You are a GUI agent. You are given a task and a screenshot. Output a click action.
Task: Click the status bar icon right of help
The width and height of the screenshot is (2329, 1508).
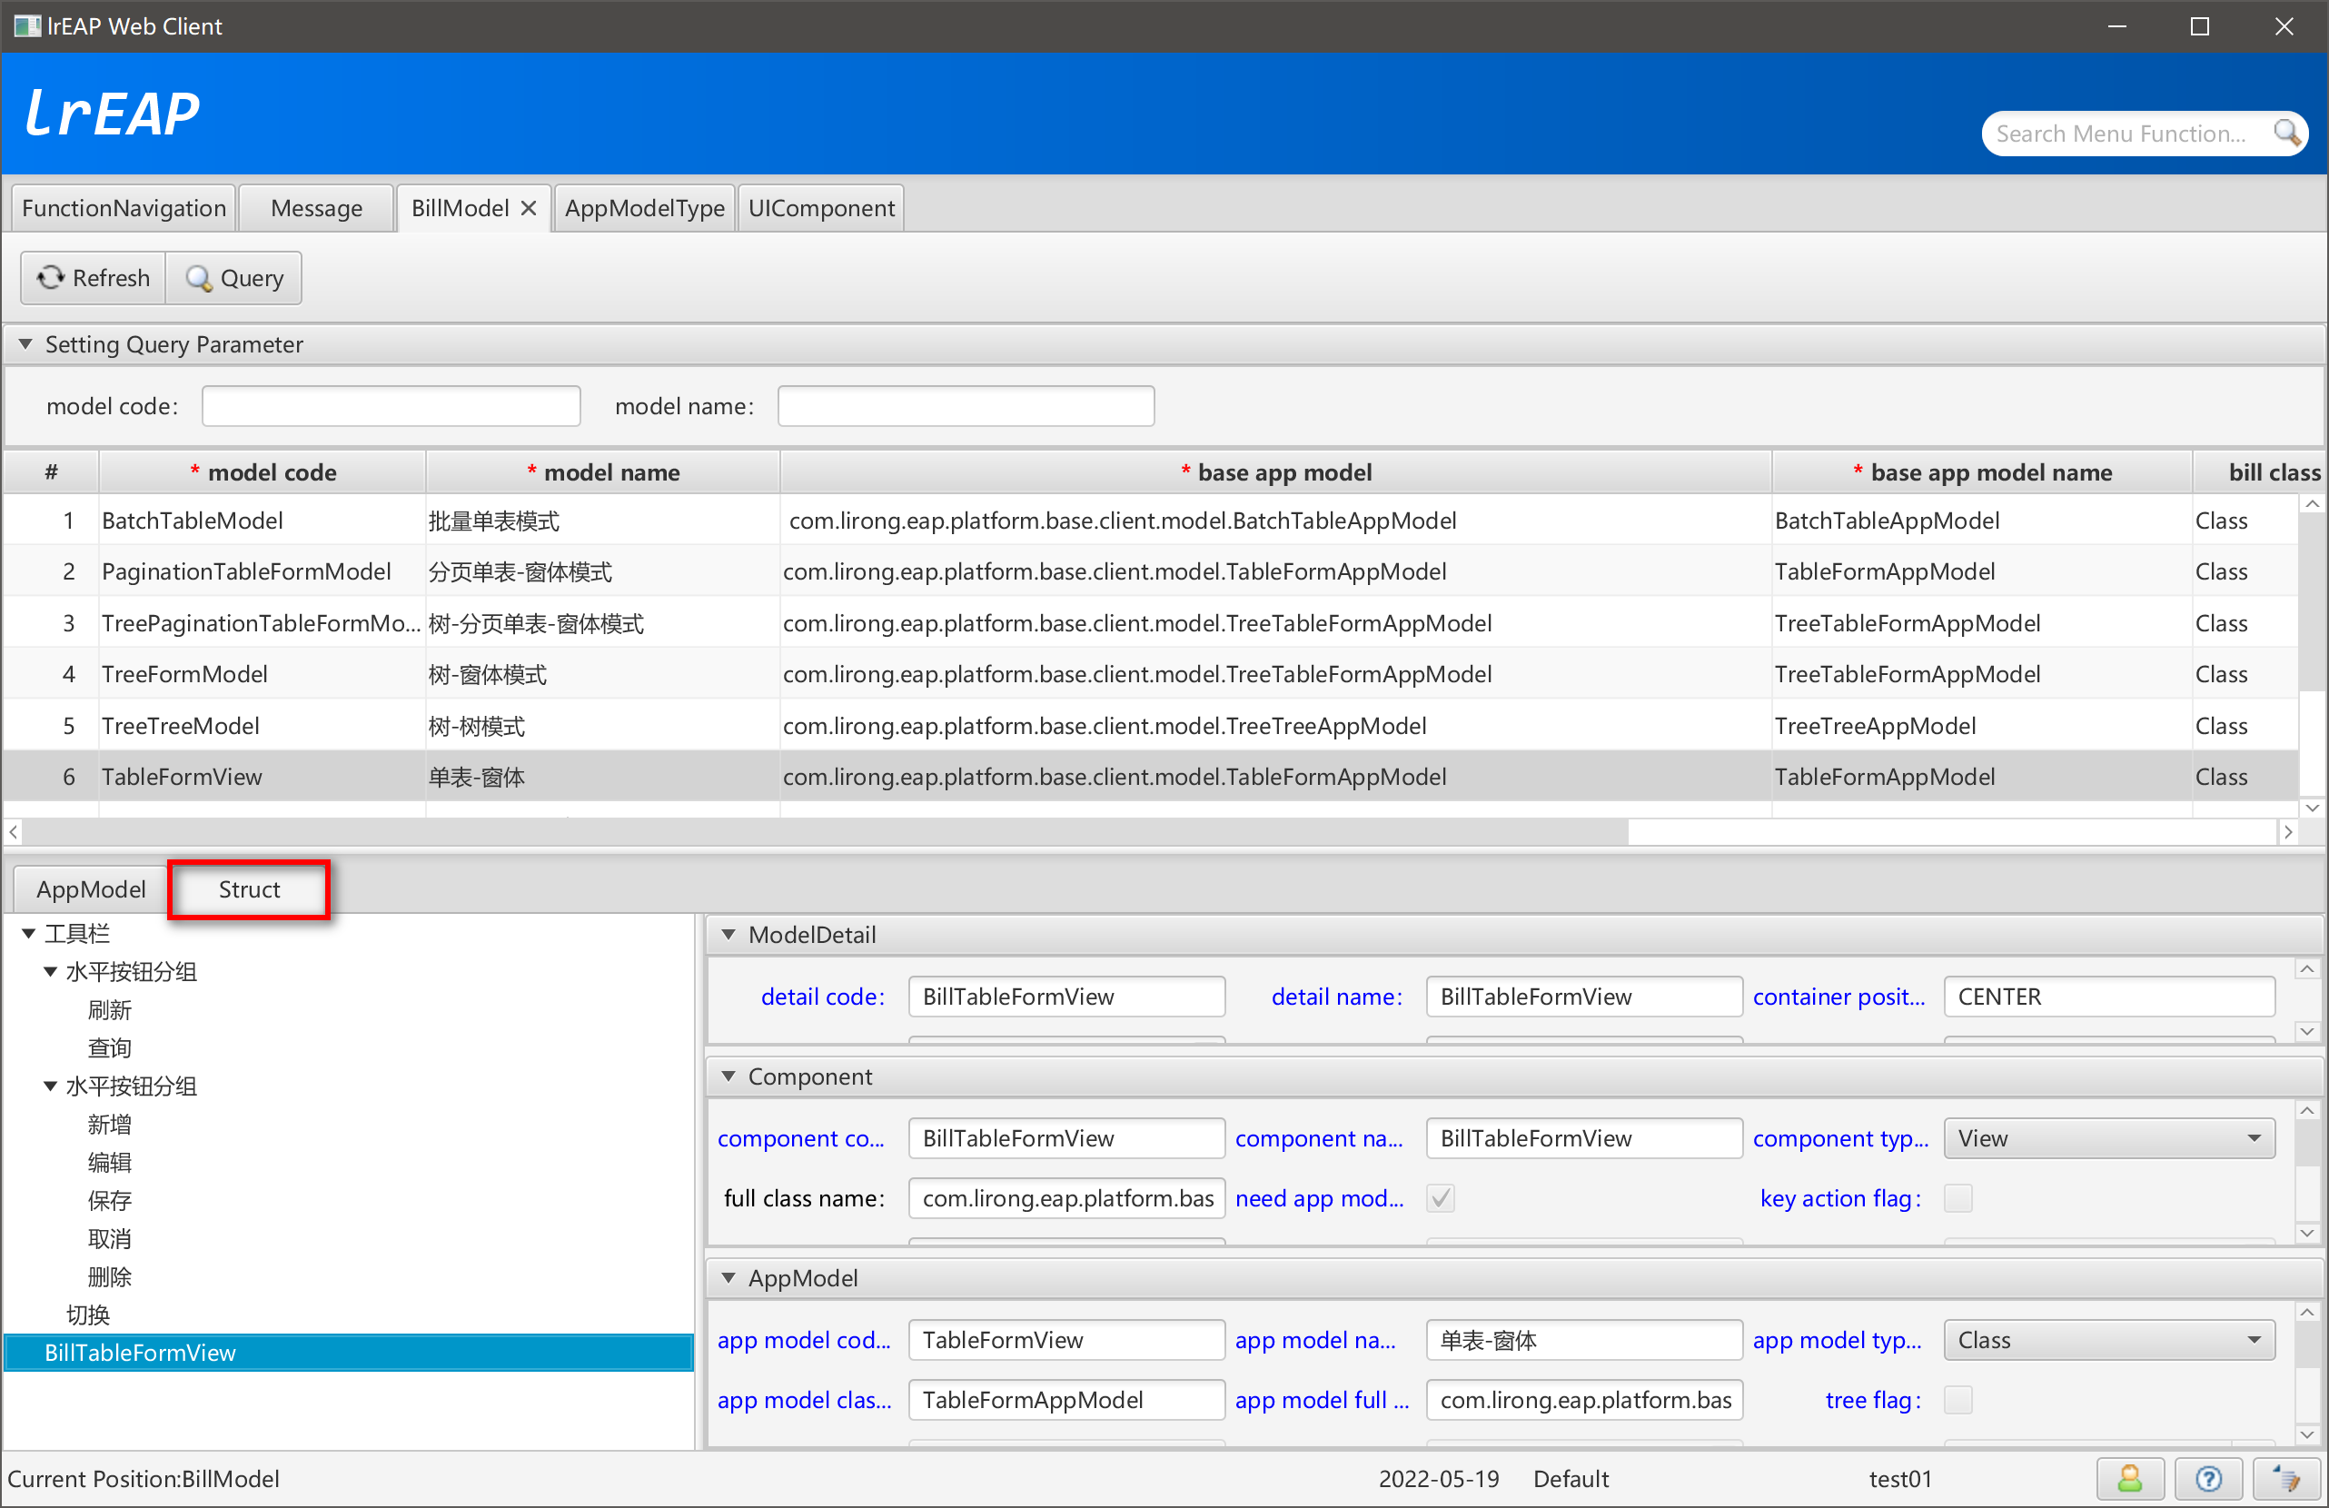2286,1478
